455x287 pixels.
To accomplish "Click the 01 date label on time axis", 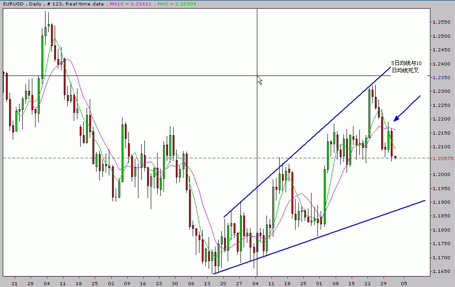I will (x=319, y=283).
